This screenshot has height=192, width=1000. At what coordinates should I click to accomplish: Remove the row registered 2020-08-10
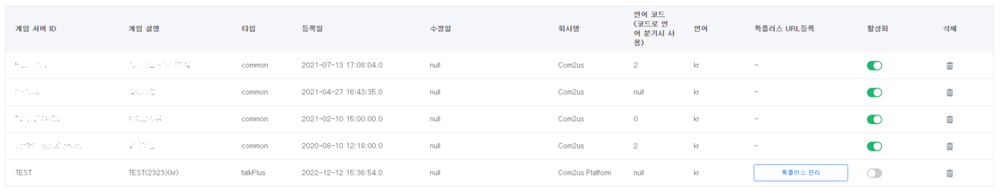tap(949, 146)
